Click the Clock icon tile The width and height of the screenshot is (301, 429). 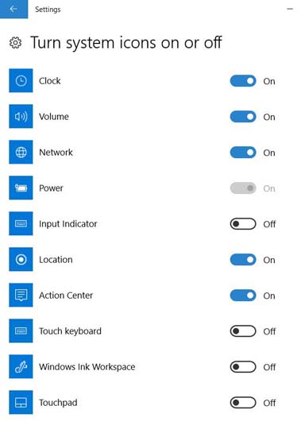pyautogui.click(x=21, y=81)
